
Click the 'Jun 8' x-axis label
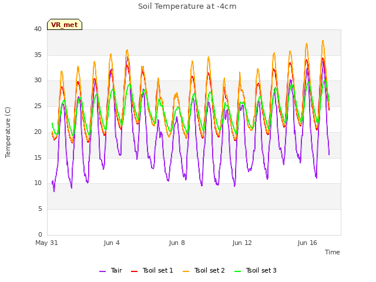point(177,243)
